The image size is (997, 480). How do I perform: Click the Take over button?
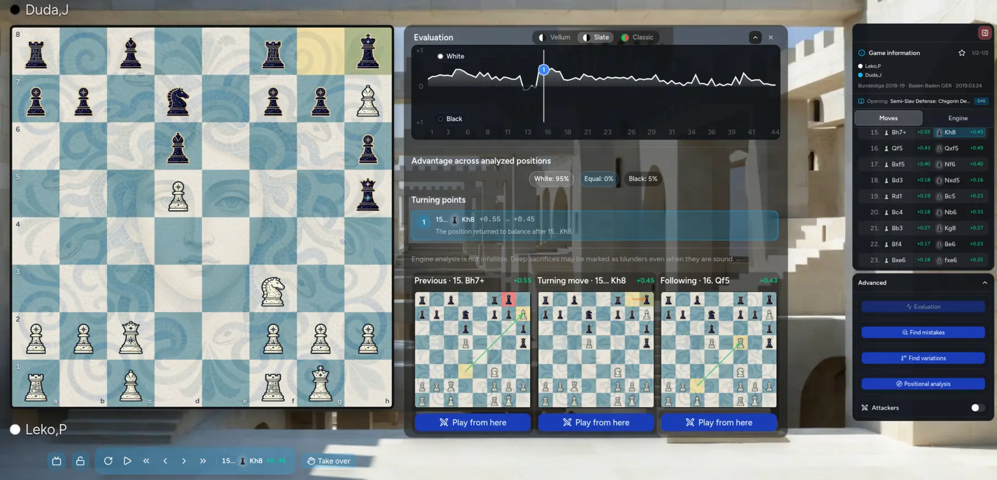click(329, 461)
